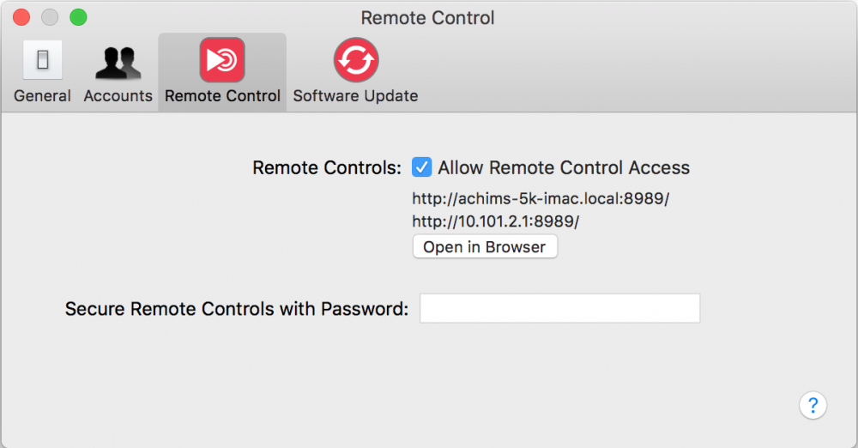The image size is (858, 448).
Task: Click the 10.101.2.1:8989 address
Action: pyautogui.click(x=496, y=221)
